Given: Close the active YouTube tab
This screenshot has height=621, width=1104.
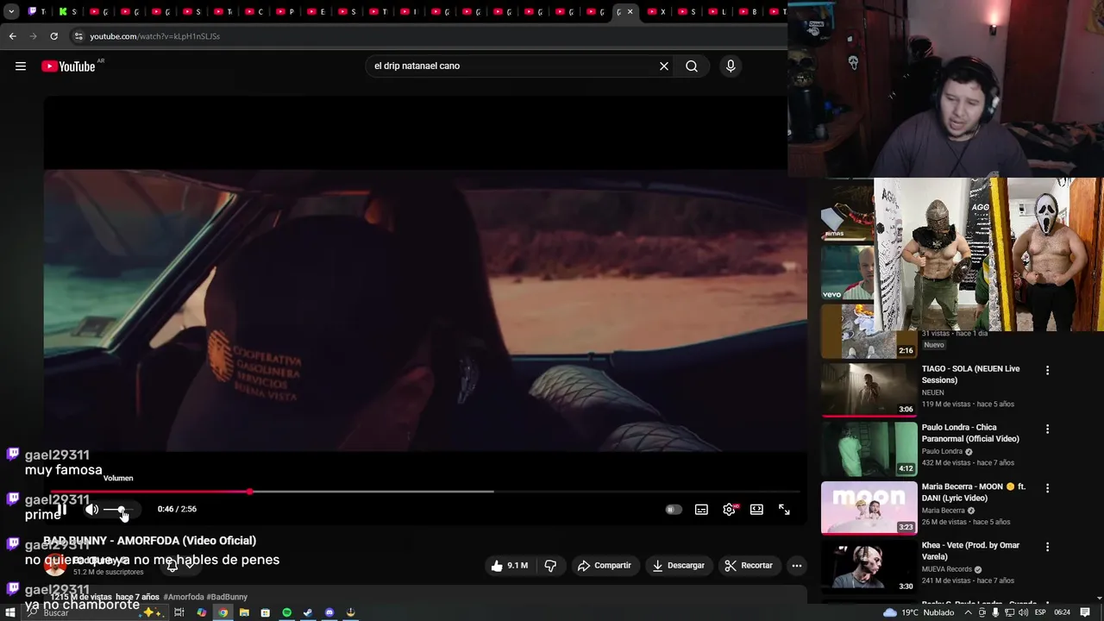Looking at the screenshot, I should (x=630, y=12).
